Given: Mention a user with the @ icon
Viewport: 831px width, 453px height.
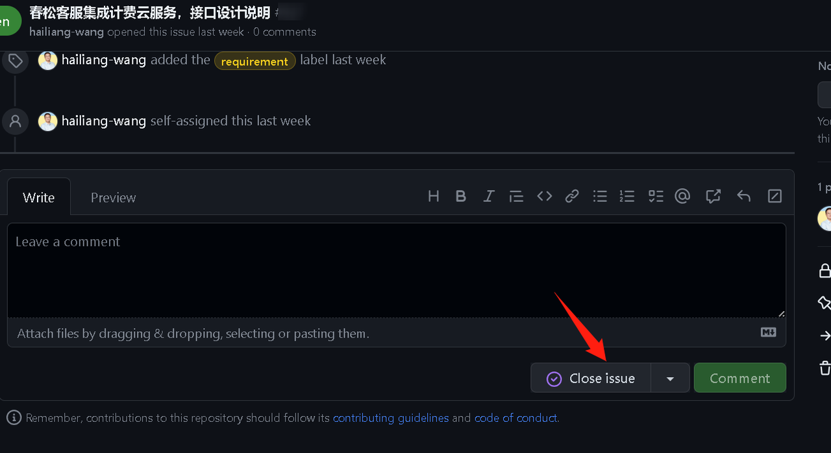Looking at the screenshot, I should pyautogui.click(x=682, y=196).
